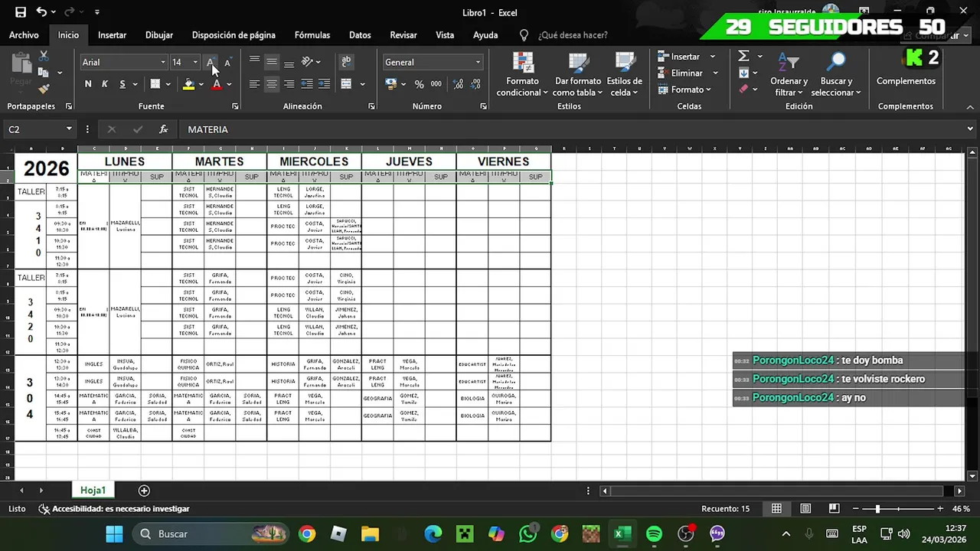The width and height of the screenshot is (980, 551).
Task: Apply borders with the borders icon
Action: click(155, 84)
